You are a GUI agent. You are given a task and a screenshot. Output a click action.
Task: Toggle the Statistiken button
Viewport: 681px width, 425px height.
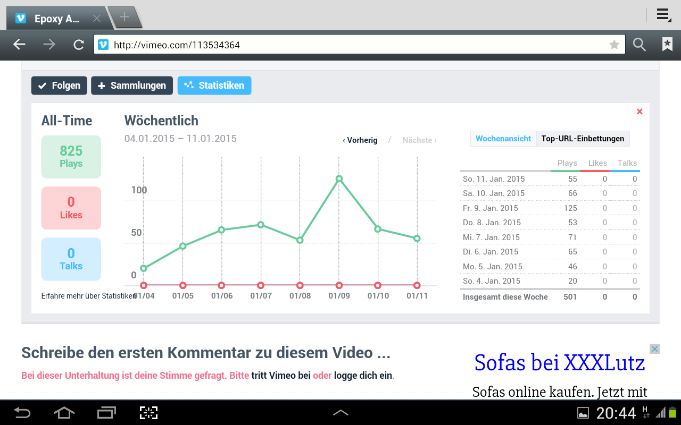(214, 86)
